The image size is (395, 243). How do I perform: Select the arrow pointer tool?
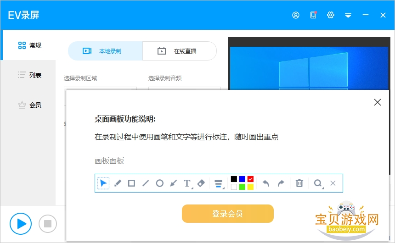[103, 183]
